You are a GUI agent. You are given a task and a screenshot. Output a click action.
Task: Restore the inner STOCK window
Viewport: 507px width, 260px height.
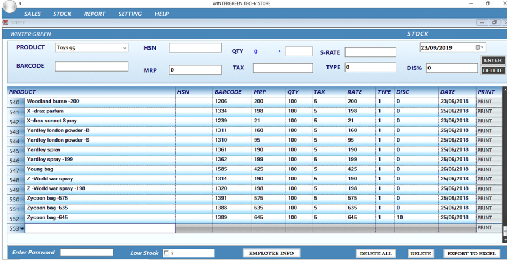pyautogui.click(x=495, y=23)
